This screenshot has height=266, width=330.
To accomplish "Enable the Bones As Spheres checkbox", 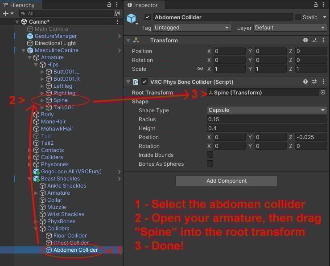I will (210, 164).
